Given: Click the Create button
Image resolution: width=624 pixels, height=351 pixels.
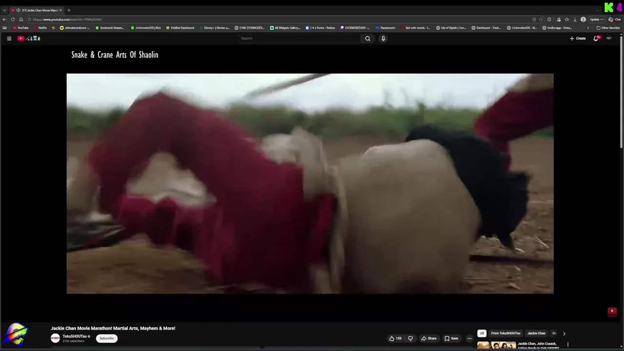Looking at the screenshot, I should click(x=578, y=39).
